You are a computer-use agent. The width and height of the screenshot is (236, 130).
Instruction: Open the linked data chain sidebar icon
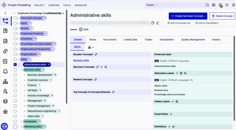coord(5,51)
